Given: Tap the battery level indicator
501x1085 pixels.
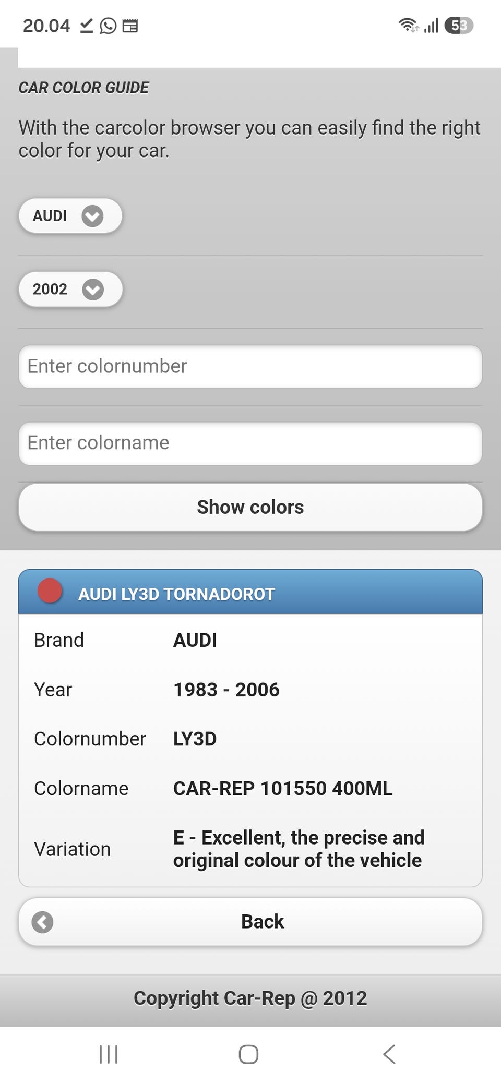Looking at the screenshot, I should [459, 25].
